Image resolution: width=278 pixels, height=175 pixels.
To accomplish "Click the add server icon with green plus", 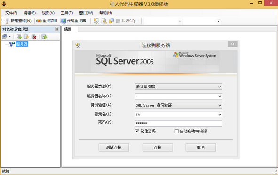I will tap(19, 36).
